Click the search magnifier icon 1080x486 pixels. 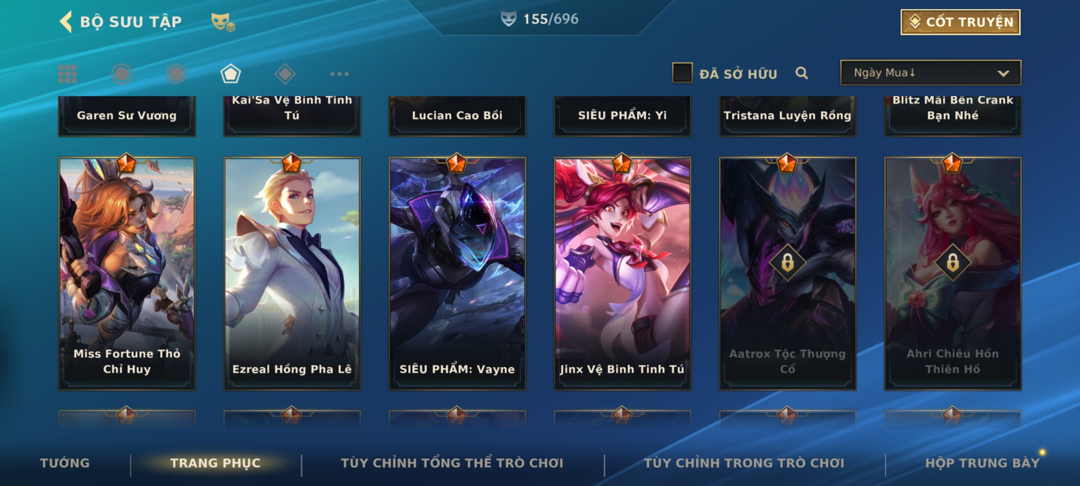coord(801,73)
